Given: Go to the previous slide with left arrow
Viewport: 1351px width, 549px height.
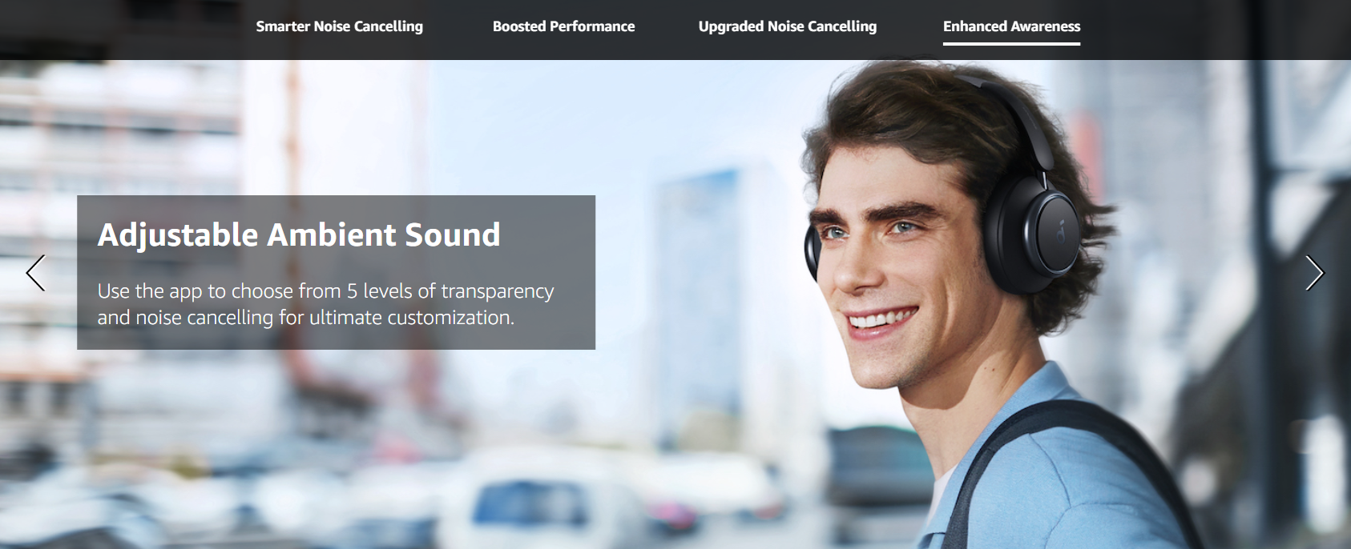Looking at the screenshot, I should (x=36, y=273).
